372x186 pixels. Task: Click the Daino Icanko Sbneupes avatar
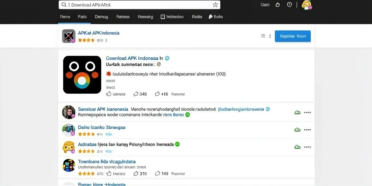point(69,130)
